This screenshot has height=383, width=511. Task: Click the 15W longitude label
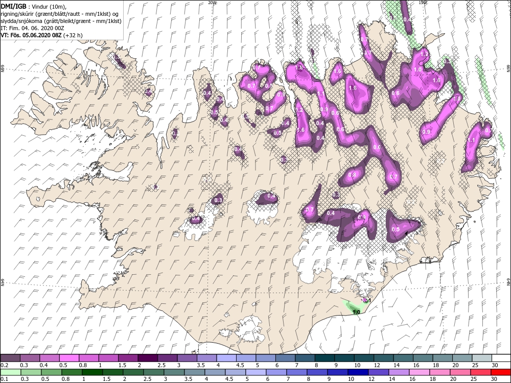pos(423,2)
